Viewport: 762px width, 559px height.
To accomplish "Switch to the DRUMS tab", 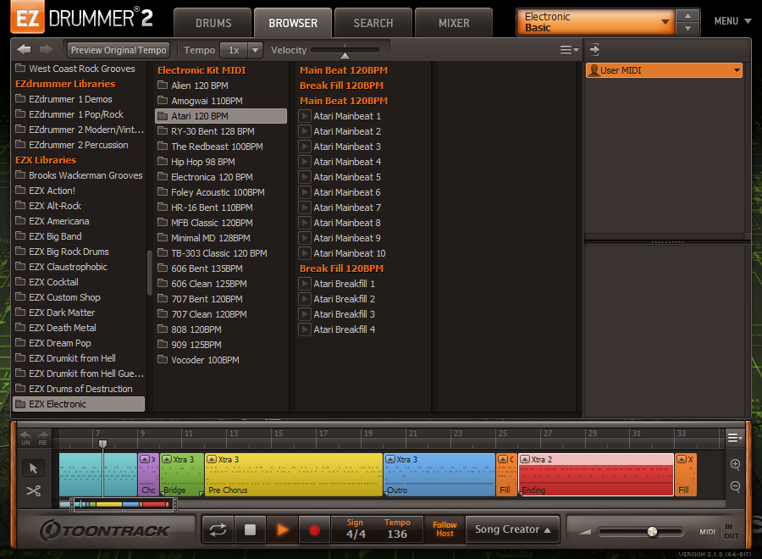I will (x=213, y=23).
